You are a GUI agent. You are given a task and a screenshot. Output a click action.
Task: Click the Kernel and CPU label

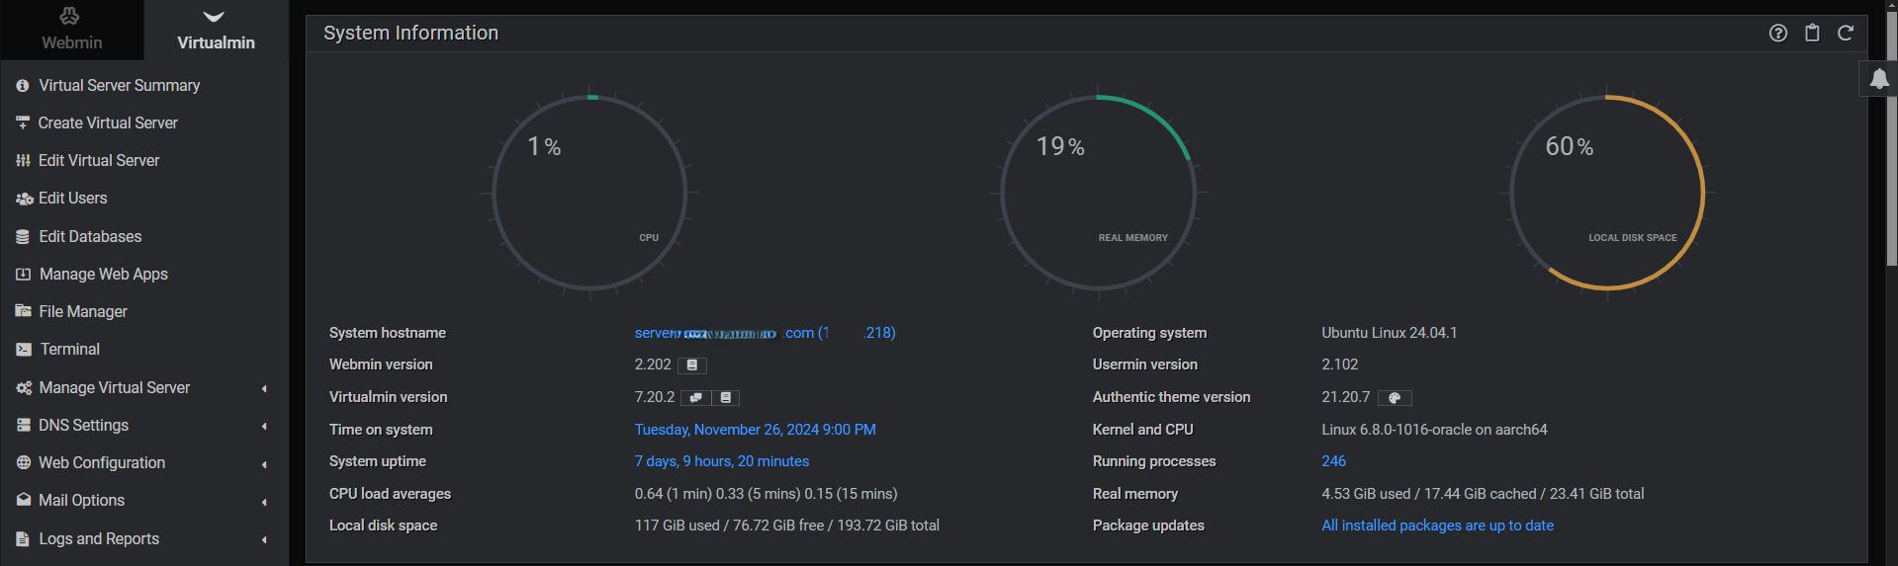click(x=1142, y=430)
